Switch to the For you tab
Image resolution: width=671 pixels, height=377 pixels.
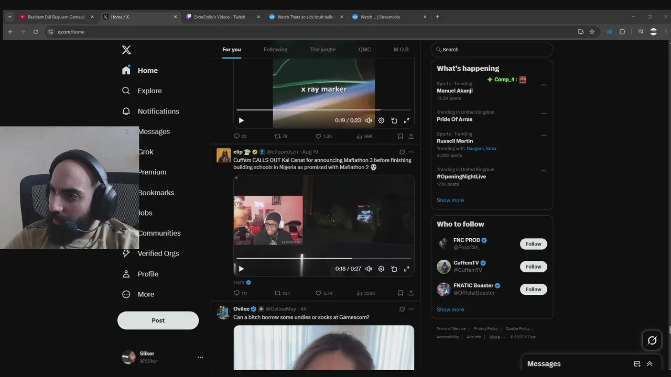232,49
